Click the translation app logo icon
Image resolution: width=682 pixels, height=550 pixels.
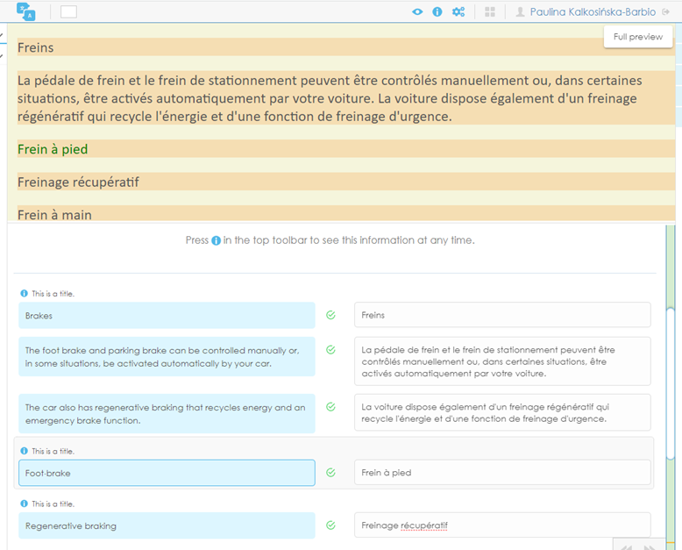click(26, 11)
